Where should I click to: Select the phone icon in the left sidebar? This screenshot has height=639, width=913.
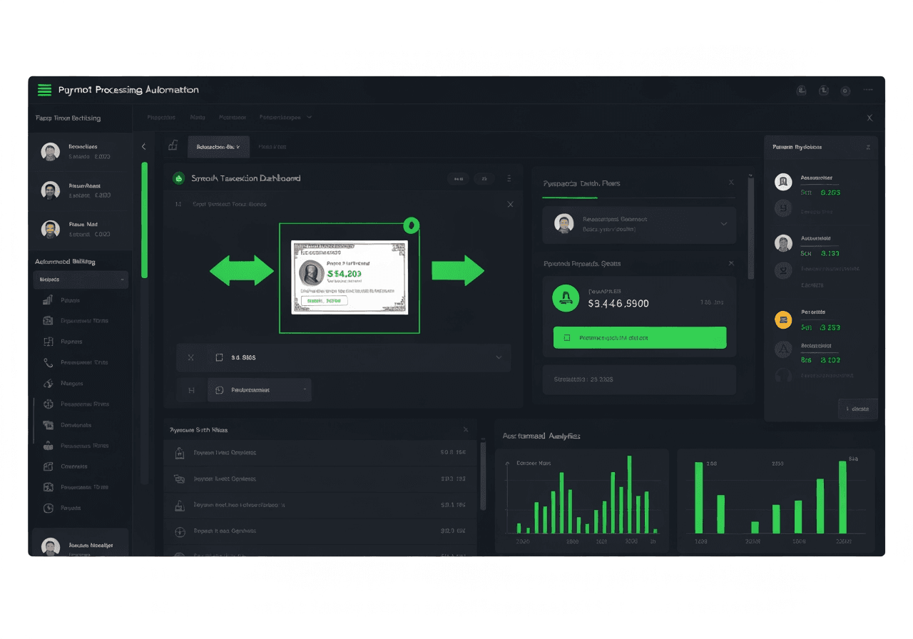[x=49, y=362]
